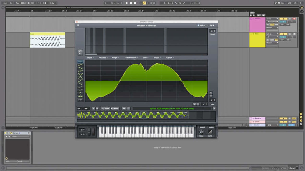Click the portamento Curve display
Image resolution: width=305 pixels, height=171 pixels.
tap(210, 132)
